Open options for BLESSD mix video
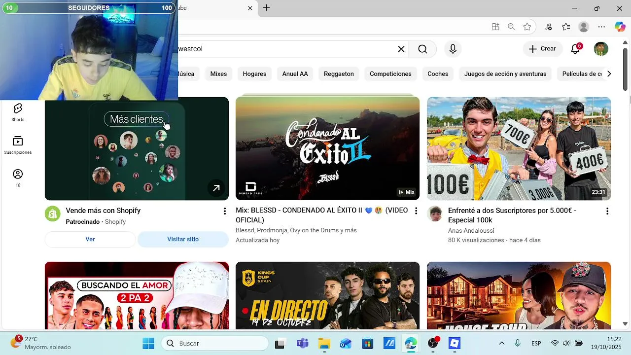 pyautogui.click(x=416, y=211)
